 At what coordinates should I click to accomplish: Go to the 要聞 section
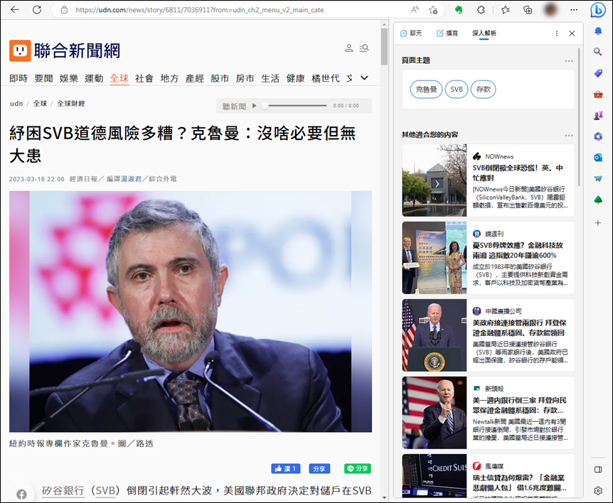point(43,78)
